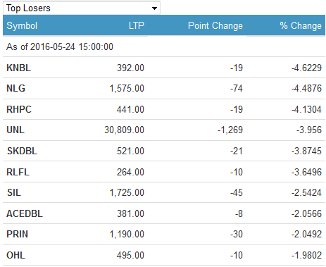The height and width of the screenshot is (267, 326).
Task: Click the UNL price 30,809.00
Action: point(124,130)
